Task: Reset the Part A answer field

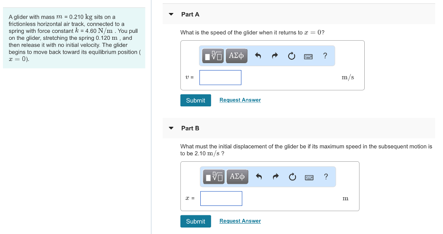Action: [292, 56]
